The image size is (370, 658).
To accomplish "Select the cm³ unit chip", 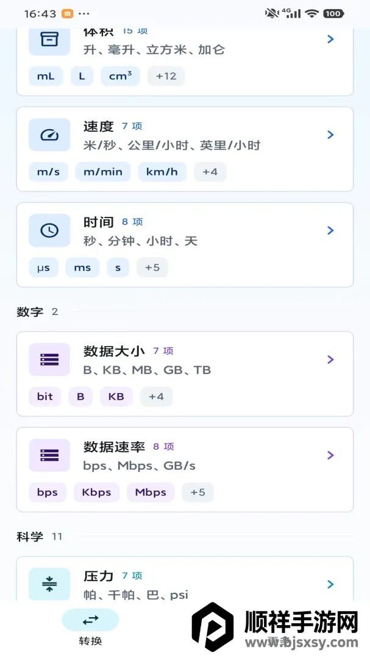I will click(120, 76).
